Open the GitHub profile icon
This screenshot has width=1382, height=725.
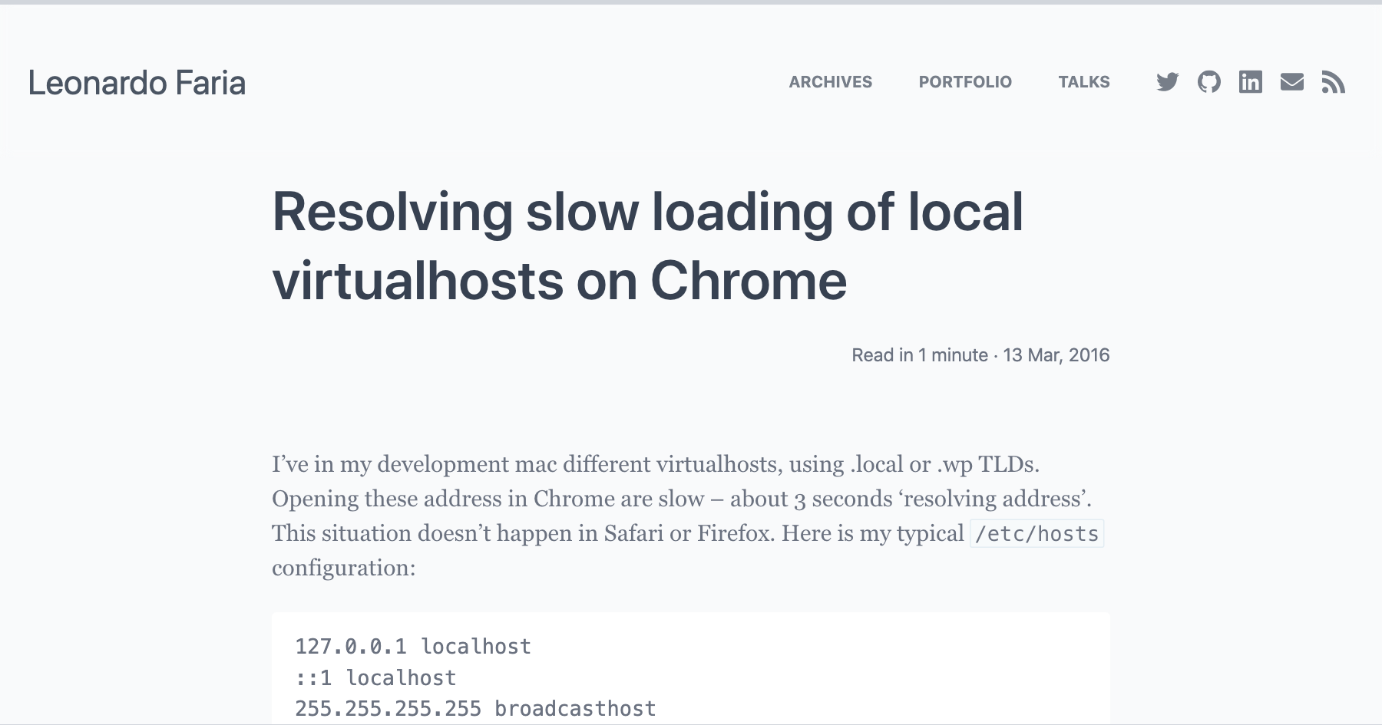pyautogui.click(x=1209, y=82)
